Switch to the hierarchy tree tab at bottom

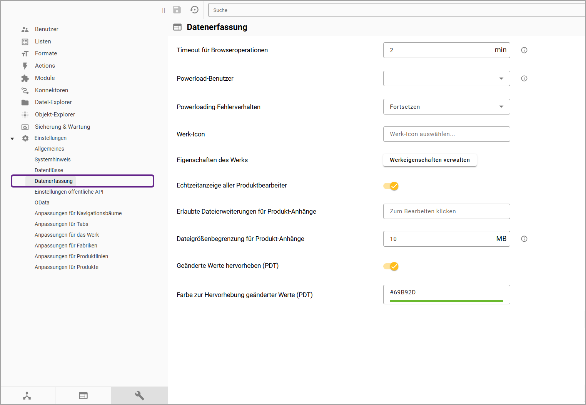[27, 395]
